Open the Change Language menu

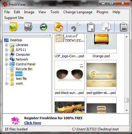pyautogui.click(x=78, y=12)
